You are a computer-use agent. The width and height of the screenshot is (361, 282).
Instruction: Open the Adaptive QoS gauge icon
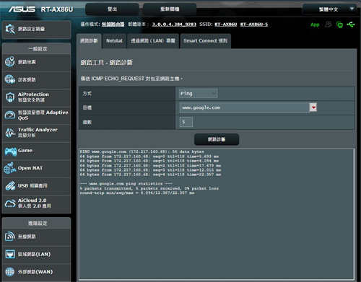click(10, 115)
